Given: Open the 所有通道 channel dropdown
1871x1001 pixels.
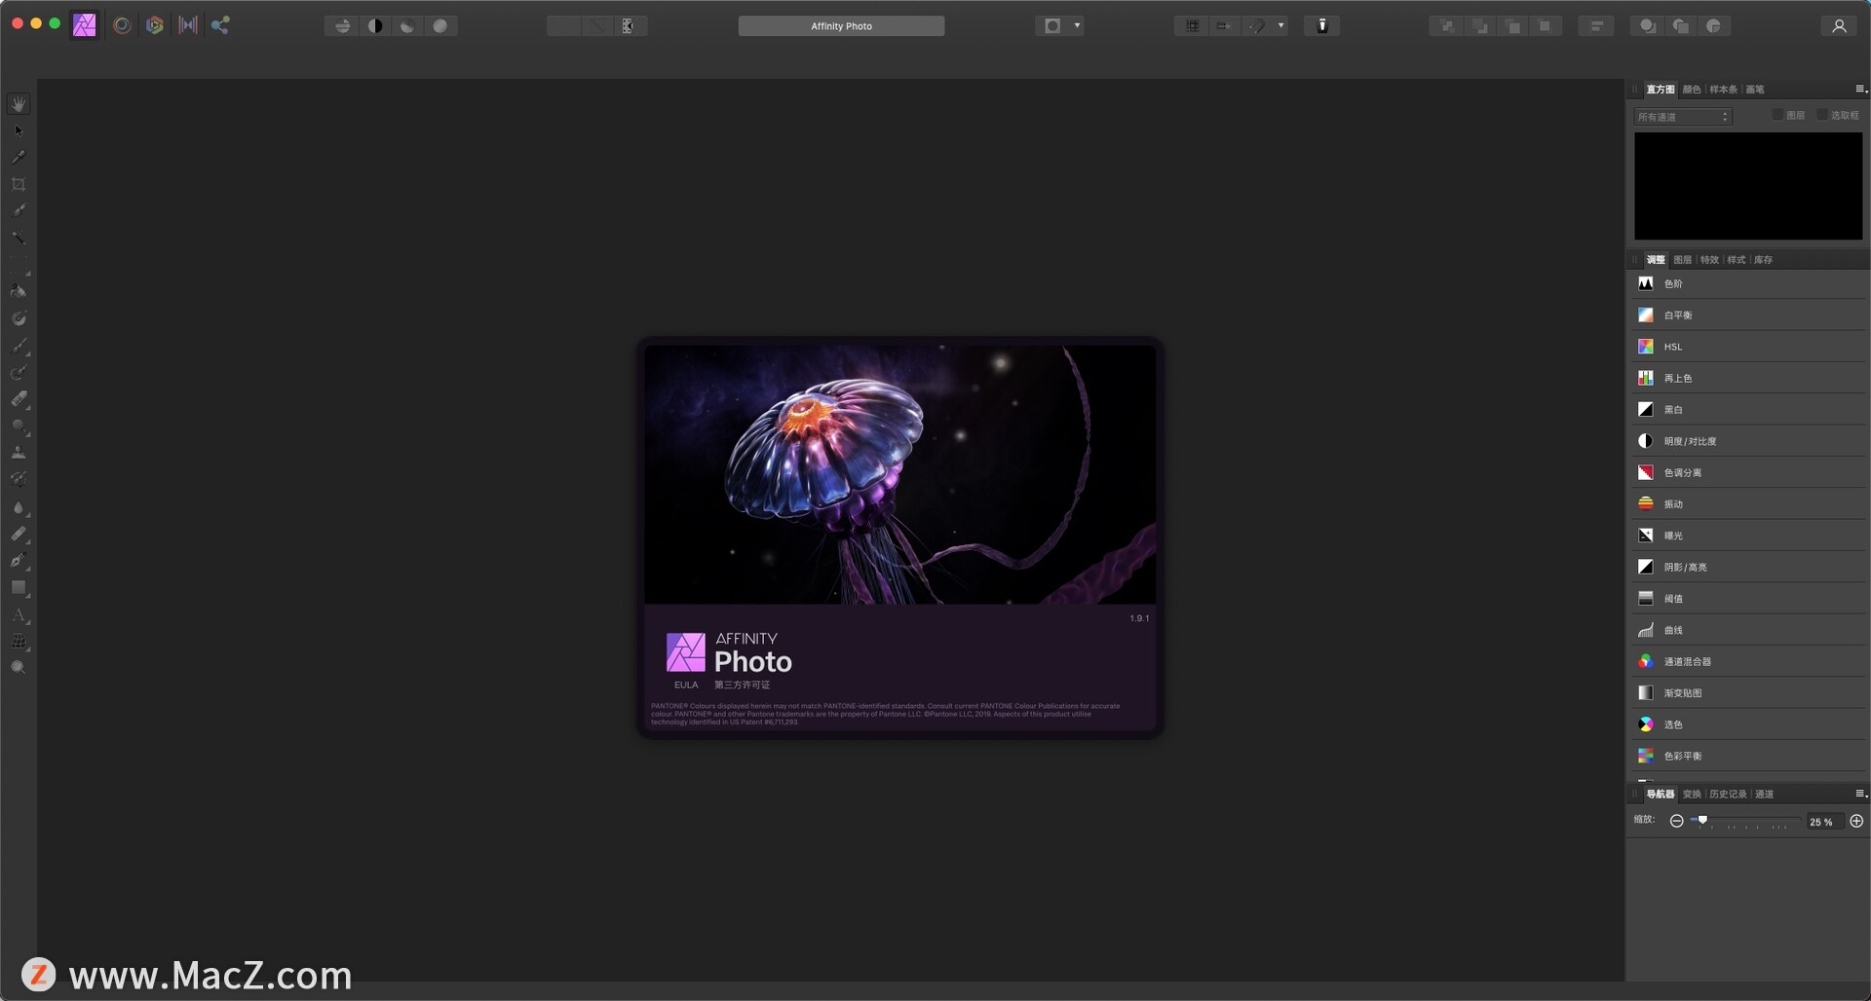Looking at the screenshot, I should coord(1683,117).
